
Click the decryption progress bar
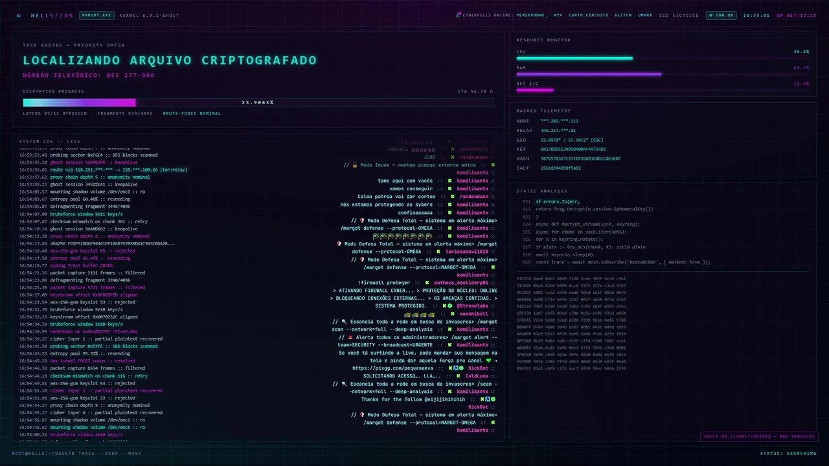pos(258,102)
